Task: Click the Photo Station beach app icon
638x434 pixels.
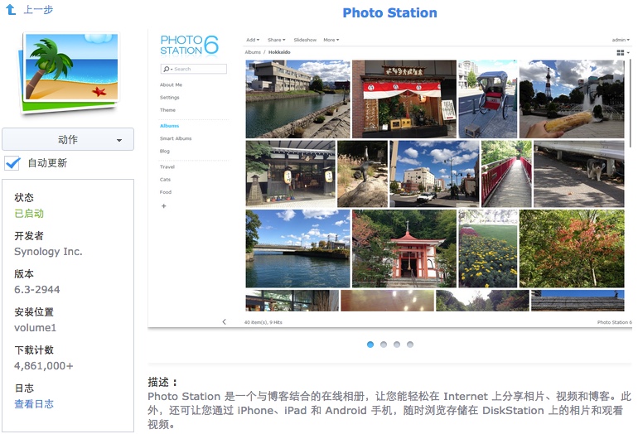Action: 67,75
